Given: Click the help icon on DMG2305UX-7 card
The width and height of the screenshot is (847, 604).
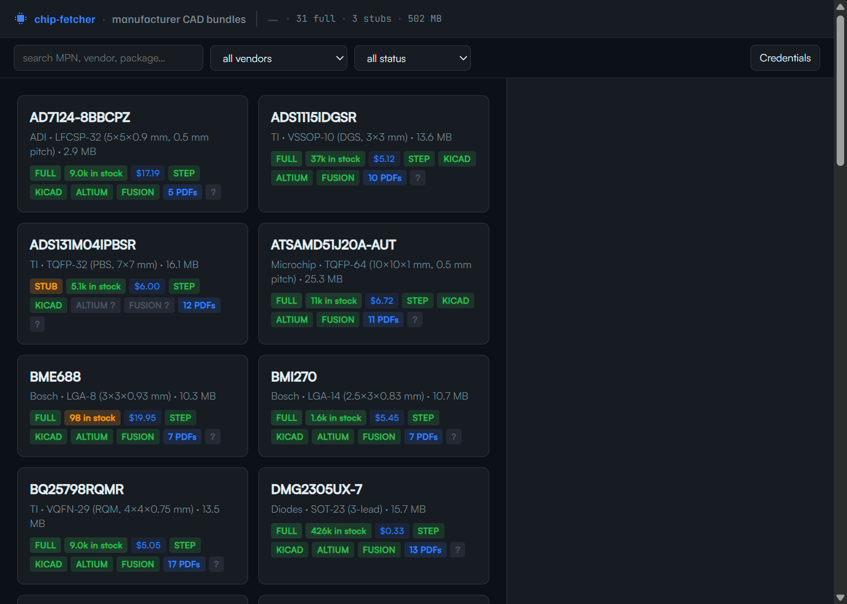Looking at the screenshot, I should click(457, 550).
